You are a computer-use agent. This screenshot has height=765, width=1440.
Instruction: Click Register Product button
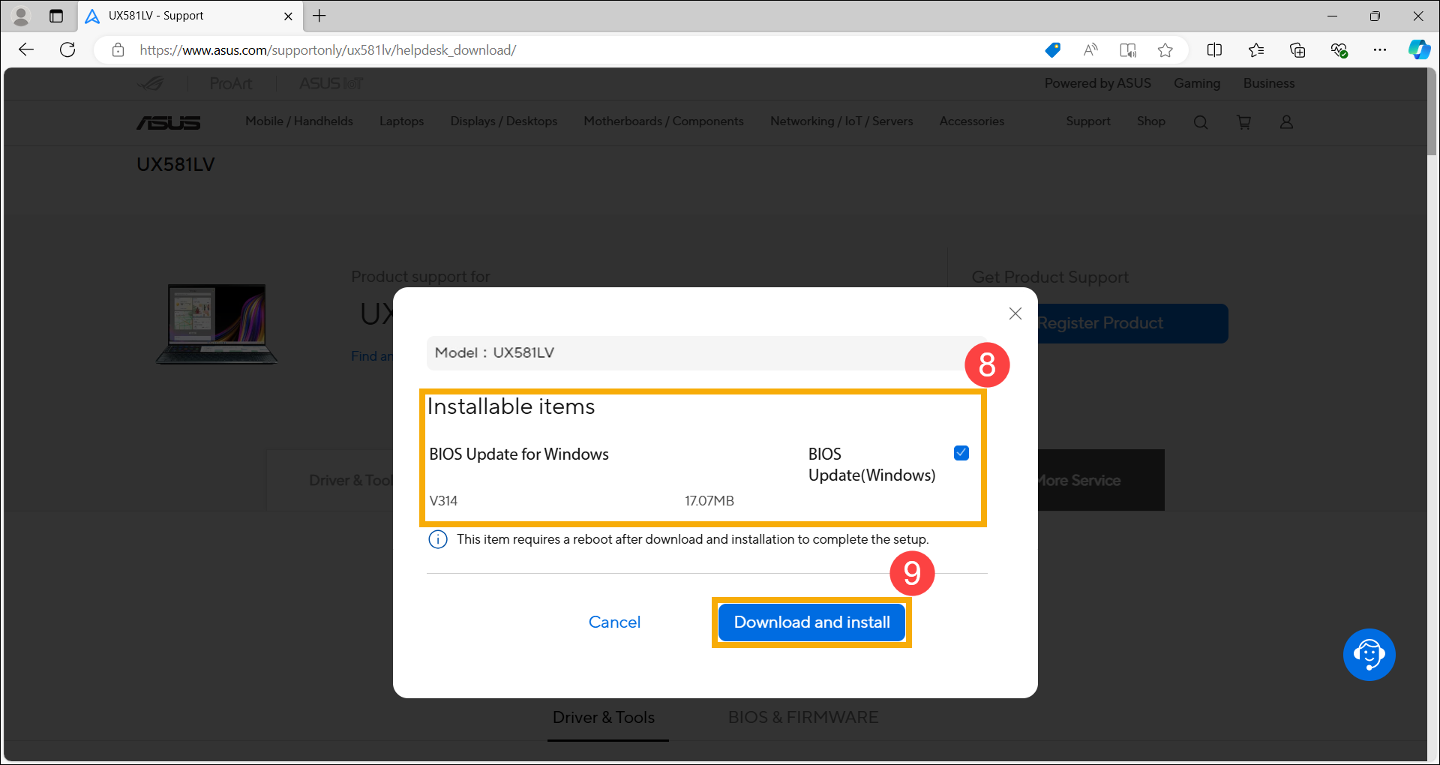coord(1132,323)
